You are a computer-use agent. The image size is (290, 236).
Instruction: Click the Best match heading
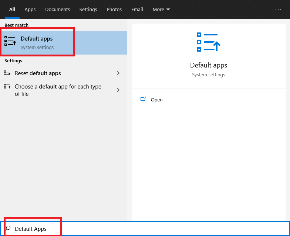click(x=16, y=25)
